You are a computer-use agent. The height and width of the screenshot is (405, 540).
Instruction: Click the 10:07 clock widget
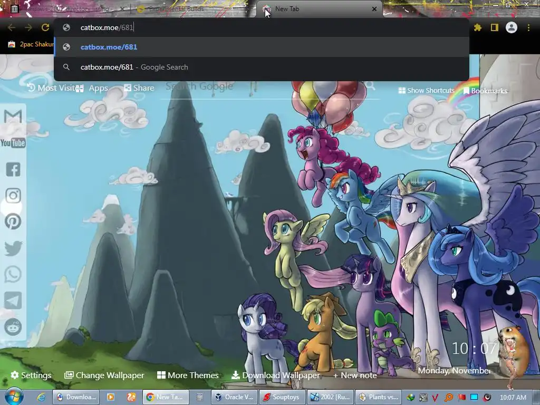474,349
